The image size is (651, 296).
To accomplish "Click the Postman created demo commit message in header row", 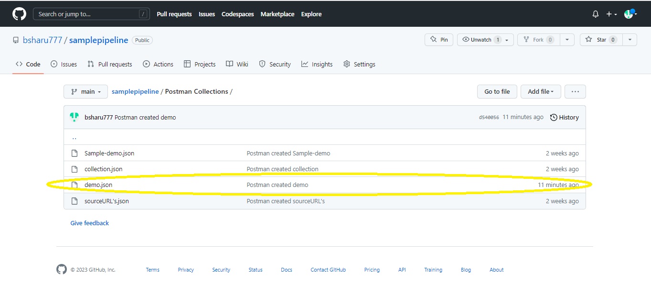I will (x=145, y=118).
